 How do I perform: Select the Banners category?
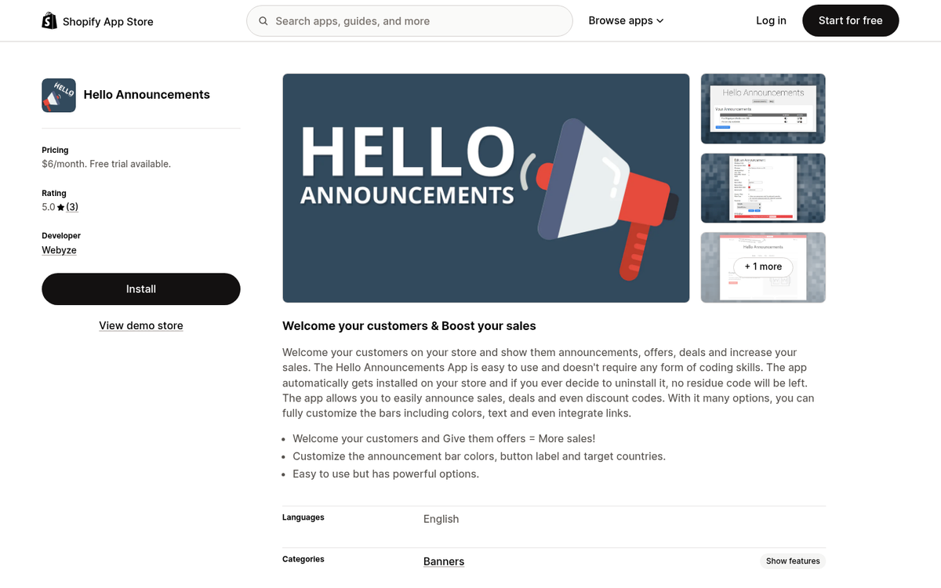(x=443, y=561)
